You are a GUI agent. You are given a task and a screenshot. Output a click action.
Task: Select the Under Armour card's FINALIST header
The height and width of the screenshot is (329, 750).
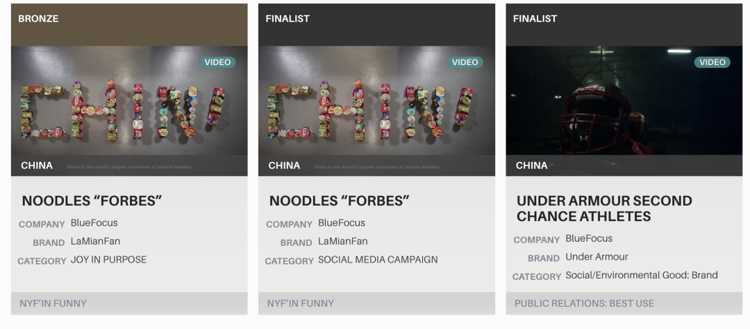coord(624,25)
